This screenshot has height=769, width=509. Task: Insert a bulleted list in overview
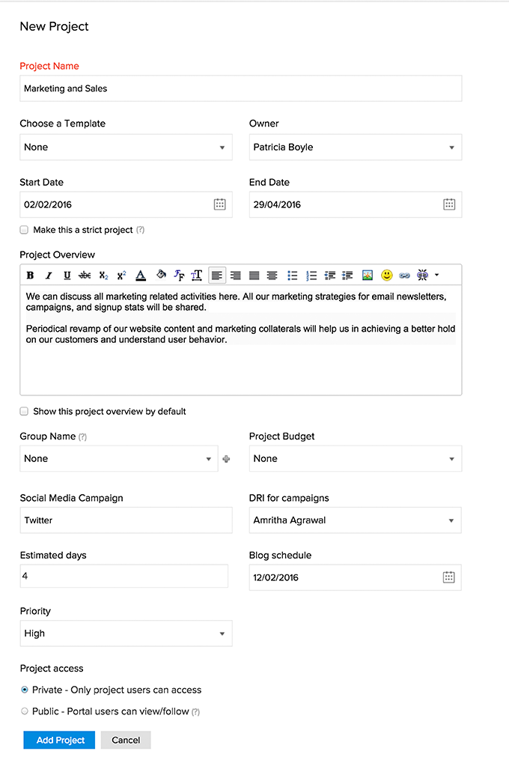click(293, 276)
